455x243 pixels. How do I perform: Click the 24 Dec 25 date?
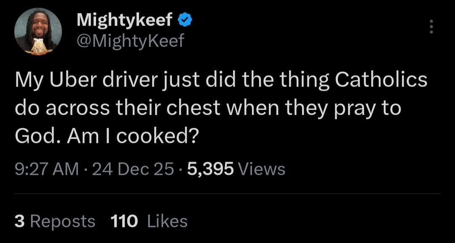132,169
